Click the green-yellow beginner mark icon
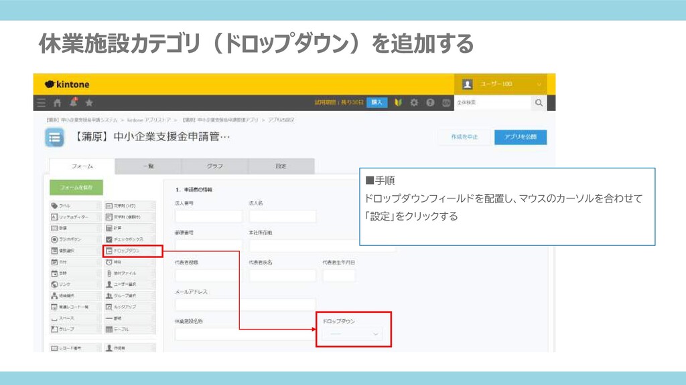 [398, 102]
